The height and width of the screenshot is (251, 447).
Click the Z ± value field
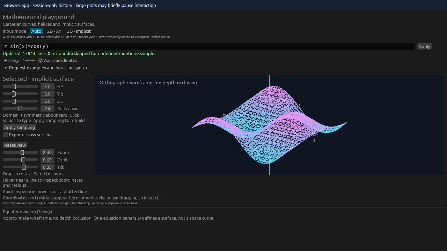pyautogui.click(x=47, y=101)
